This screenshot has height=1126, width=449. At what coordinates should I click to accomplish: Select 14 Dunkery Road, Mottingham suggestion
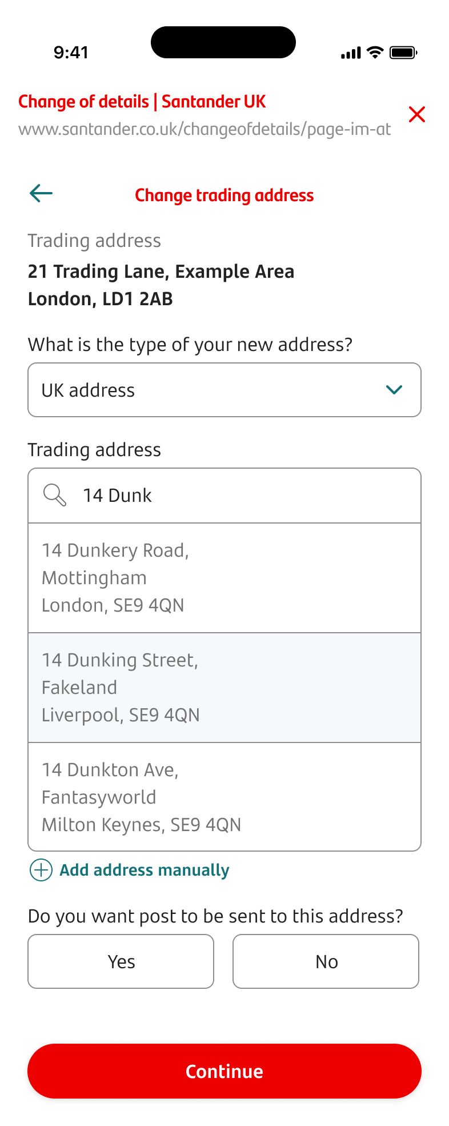coord(224,577)
